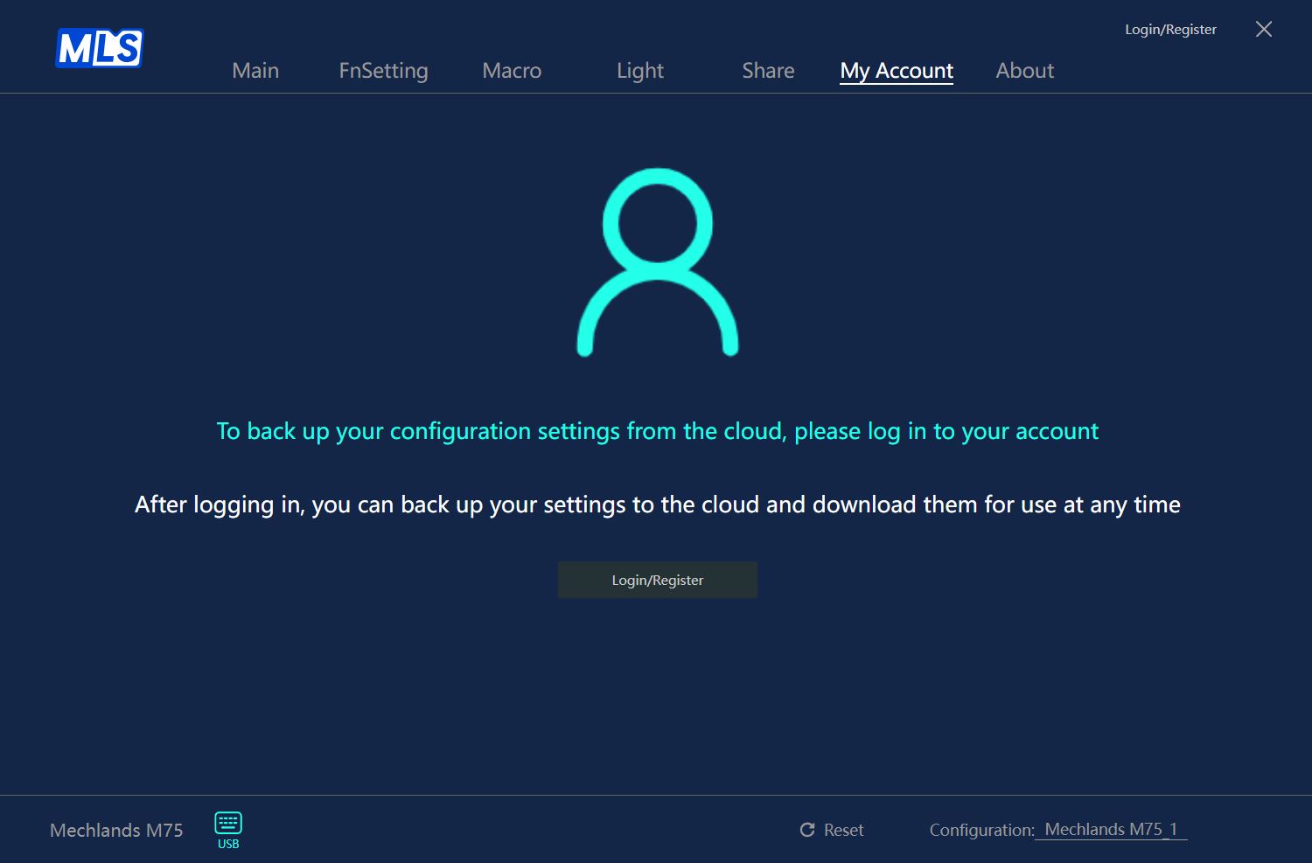Click the cyan cloud backup login message
The height and width of the screenshot is (863, 1312).
point(658,431)
